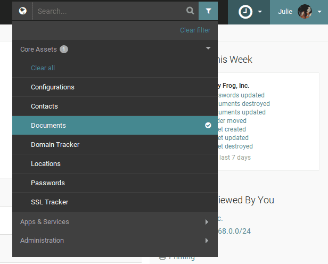The image size is (328, 264).
Task: Choose Passwords in the filter list
Action: click(48, 183)
